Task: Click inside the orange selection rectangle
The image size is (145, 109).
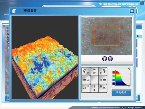Action: tap(107, 36)
